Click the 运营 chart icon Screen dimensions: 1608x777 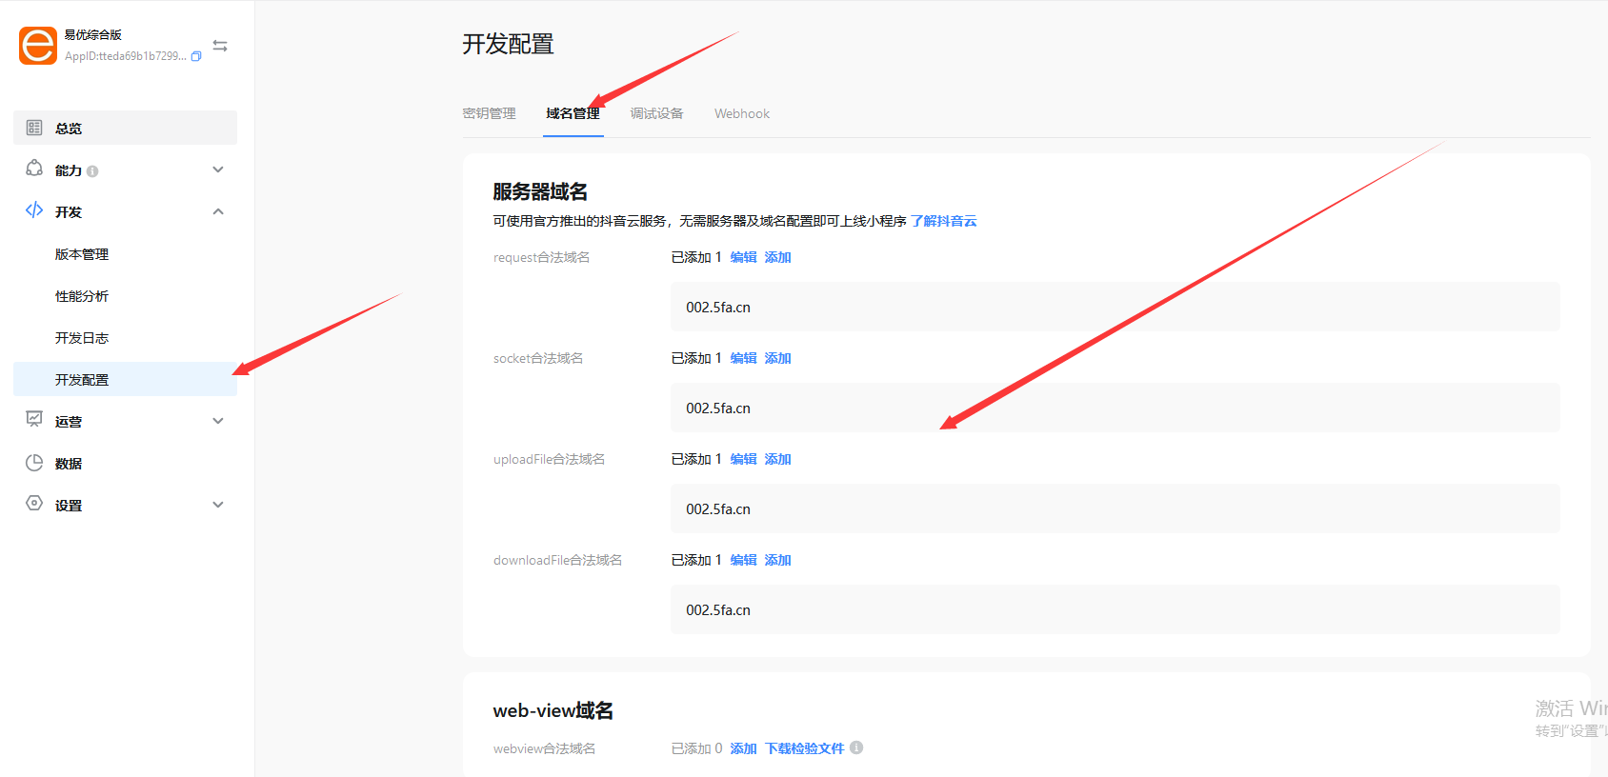click(x=34, y=419)
